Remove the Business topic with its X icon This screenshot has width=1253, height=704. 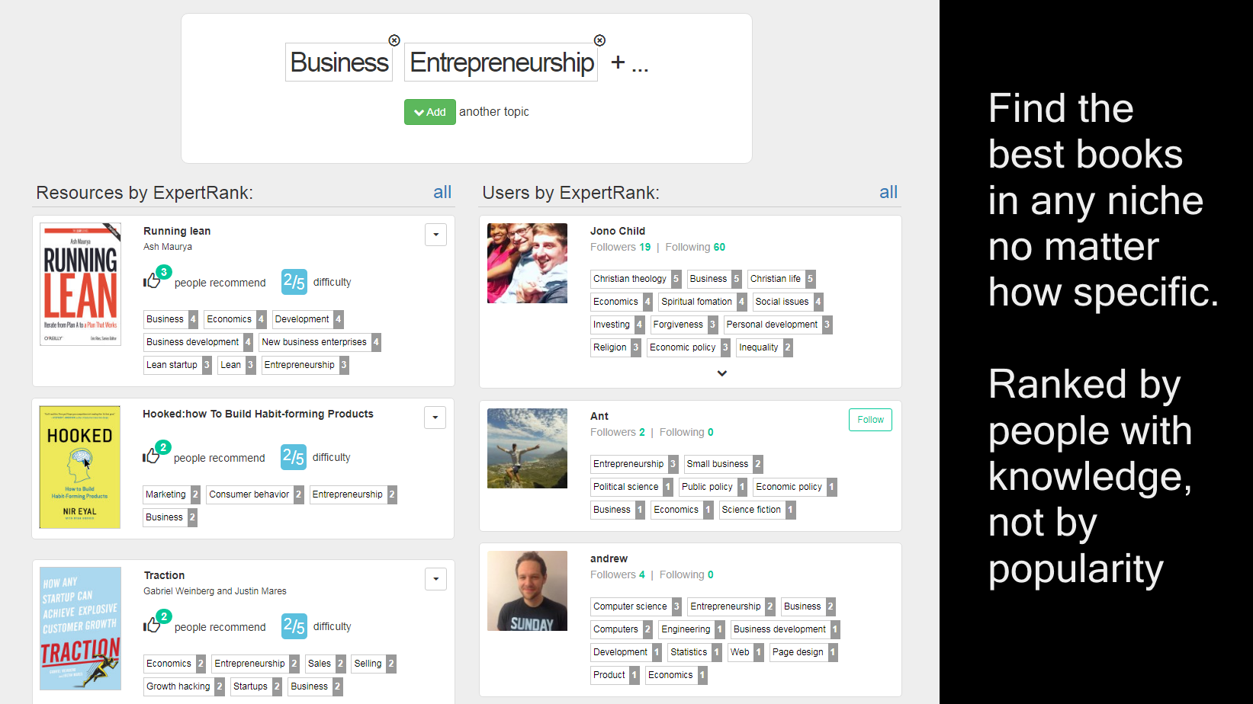tap(394, 40)
